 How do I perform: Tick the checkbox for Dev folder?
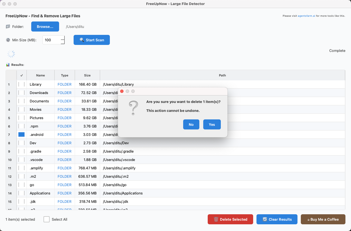(21, 143)
